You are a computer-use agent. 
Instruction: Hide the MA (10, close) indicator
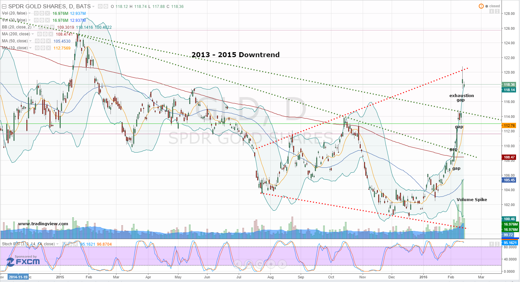coord(37,48)
